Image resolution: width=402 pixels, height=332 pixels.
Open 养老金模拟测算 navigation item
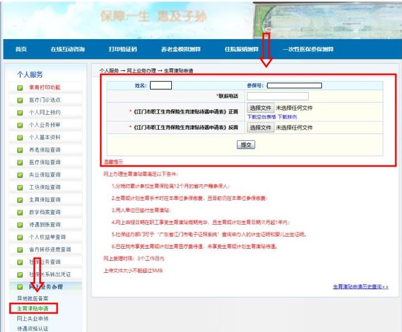point(181,49)
